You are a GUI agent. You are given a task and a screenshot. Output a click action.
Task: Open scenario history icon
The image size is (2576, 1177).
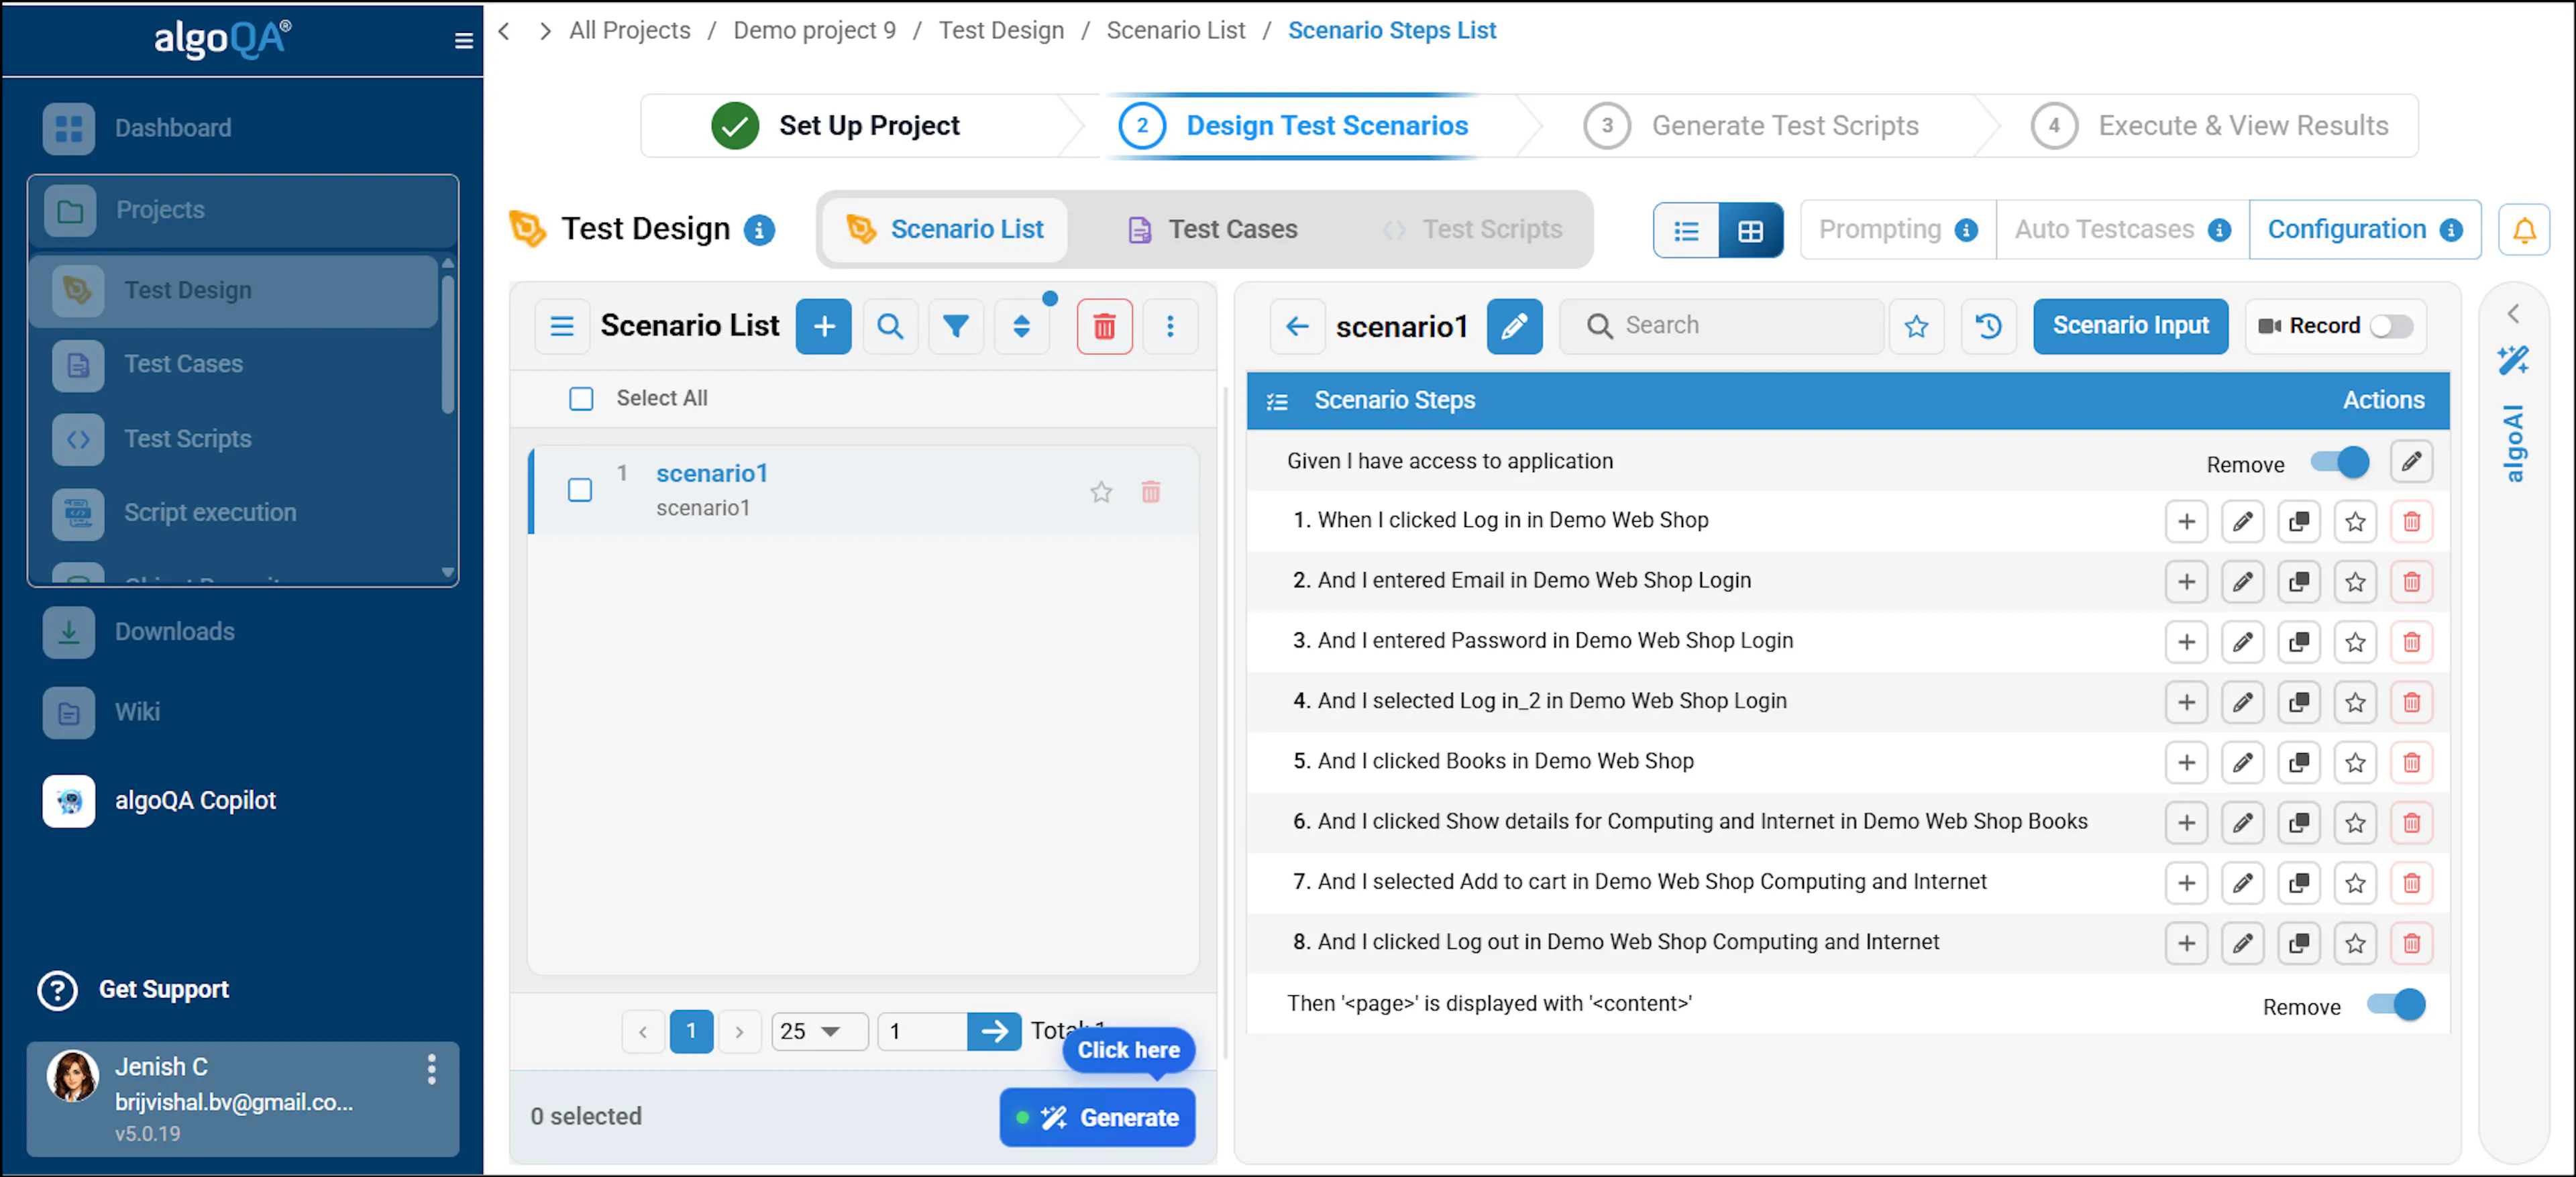pyautogui.click(x=1988, y=326)
